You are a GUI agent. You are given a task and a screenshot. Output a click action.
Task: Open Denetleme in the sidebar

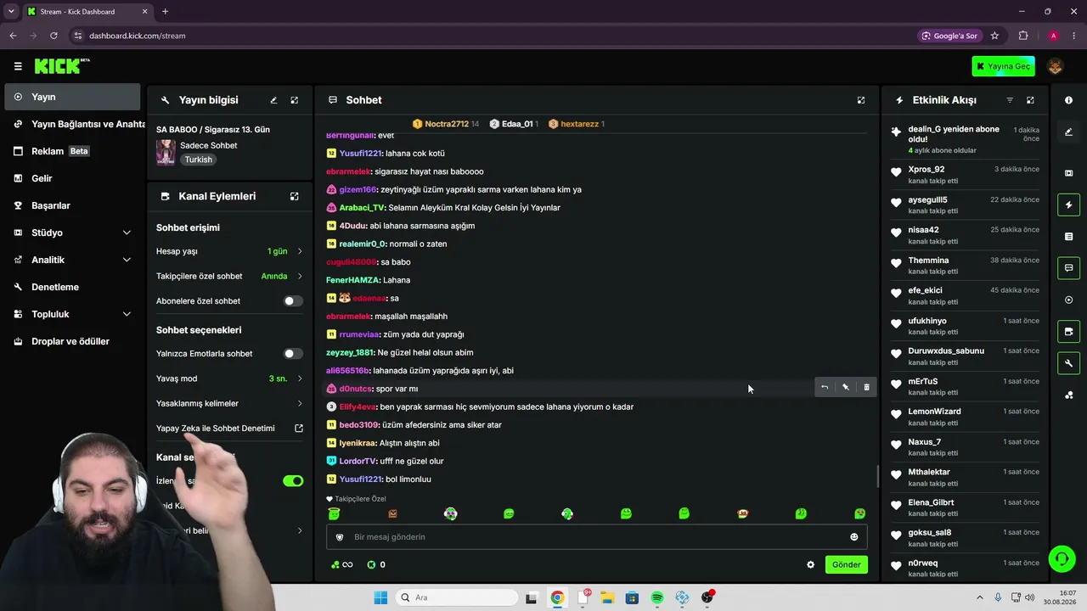[x=72, y=287]
